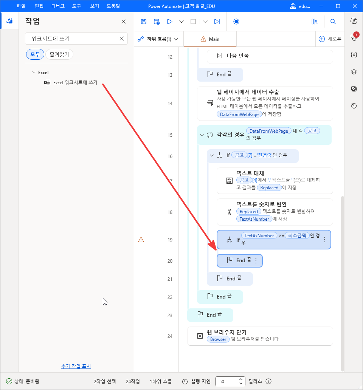Select the End action on line 22
Screen dimensions: 363x390
pos(220,297)
